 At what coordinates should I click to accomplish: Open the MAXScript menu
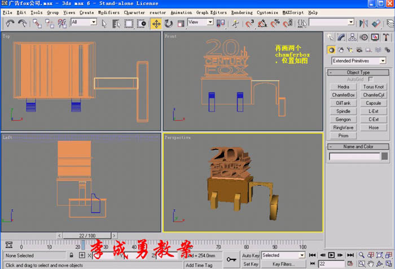(293, 12)
